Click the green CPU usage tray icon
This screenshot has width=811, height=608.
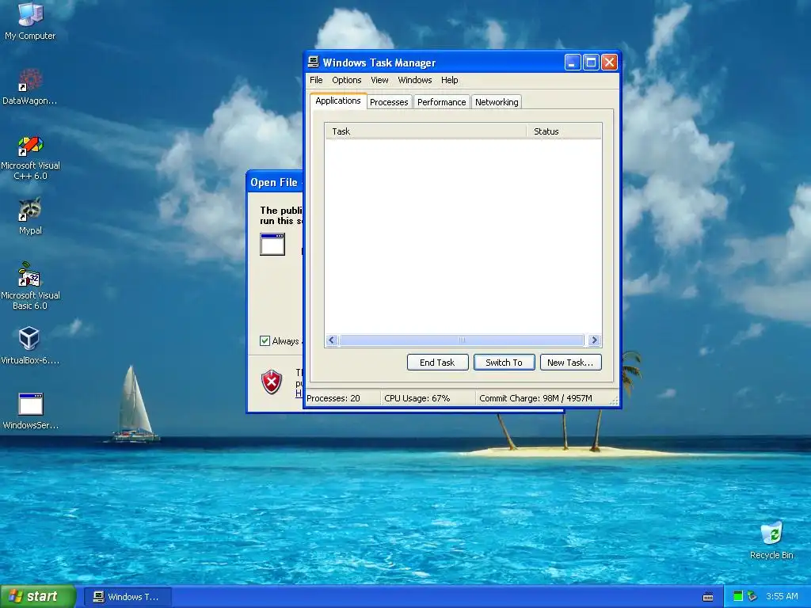coord(738,596)
